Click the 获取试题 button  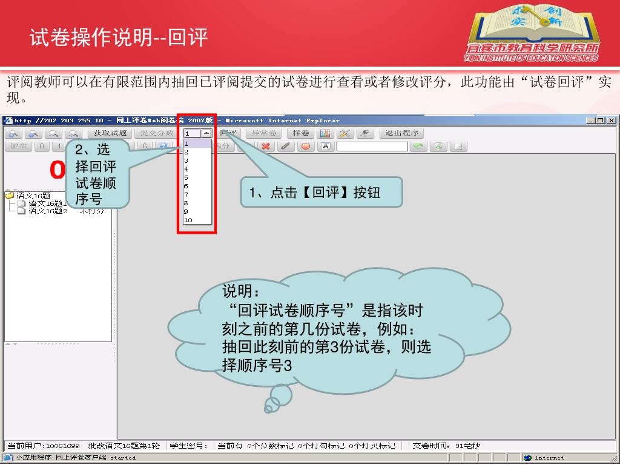110,133
